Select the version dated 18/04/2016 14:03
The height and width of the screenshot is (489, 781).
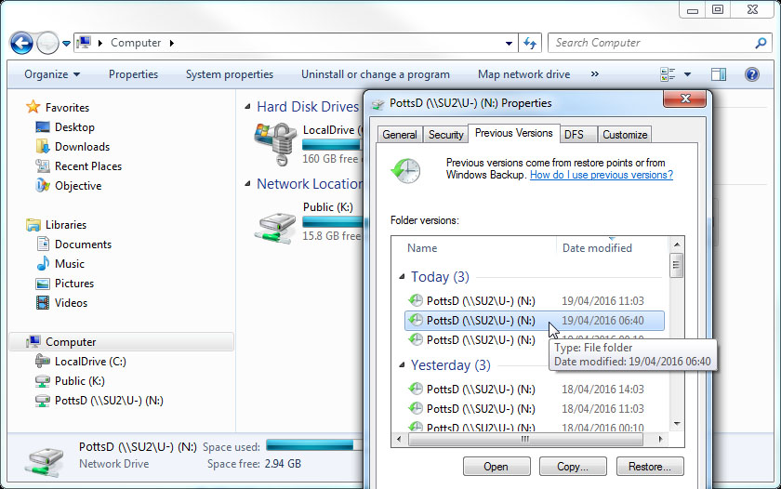pyautogui.click(x=534, y=389)
